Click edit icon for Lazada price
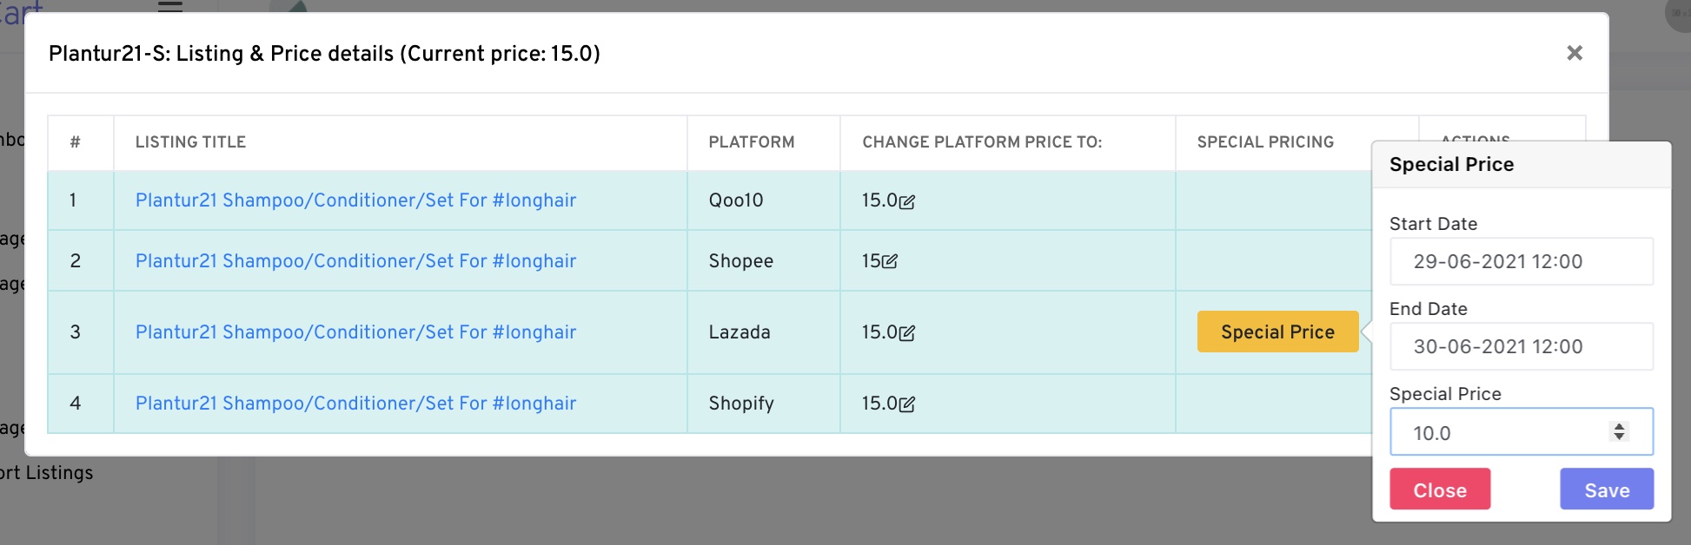The width and height of the screenshot is (1691, 545). (907, 332)
